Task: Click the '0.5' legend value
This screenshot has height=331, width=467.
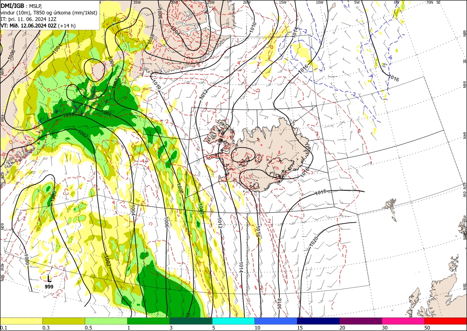Action: click(88, 328)
